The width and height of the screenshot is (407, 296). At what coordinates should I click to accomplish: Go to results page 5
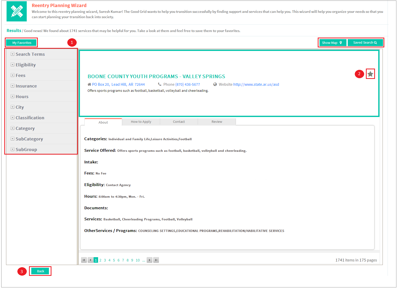(114, 260)
